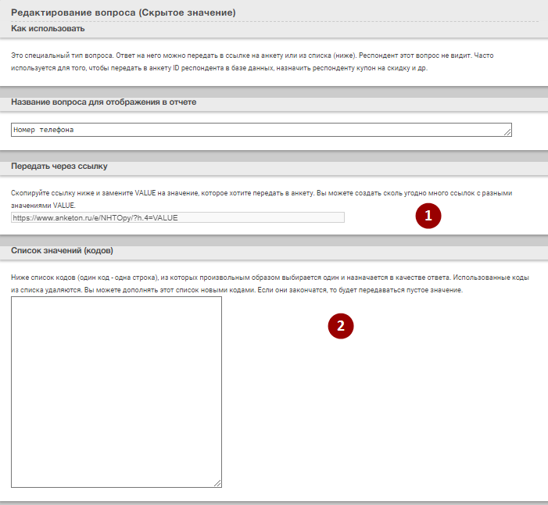This screenshot has width=548, height=505.
Task: Click the 'Как использовать' section header
Action: tap(48, 29)
